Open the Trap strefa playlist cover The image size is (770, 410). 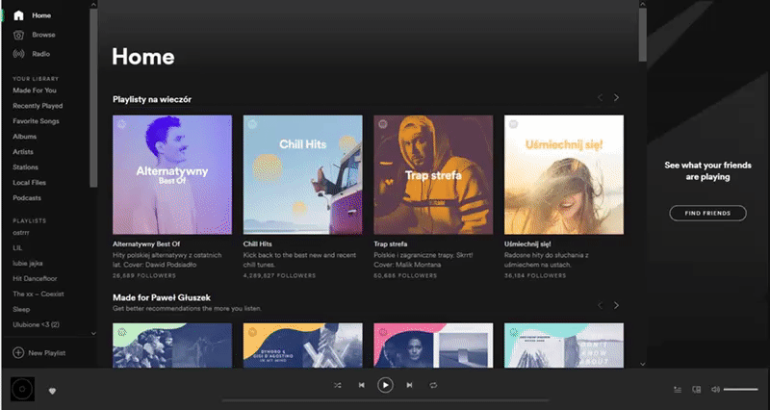(433, 175)
